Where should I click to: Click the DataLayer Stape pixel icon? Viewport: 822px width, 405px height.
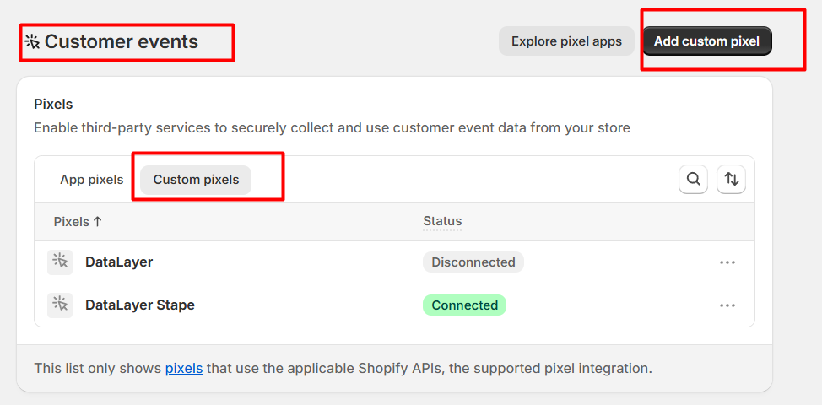click(x=60, y=305)
